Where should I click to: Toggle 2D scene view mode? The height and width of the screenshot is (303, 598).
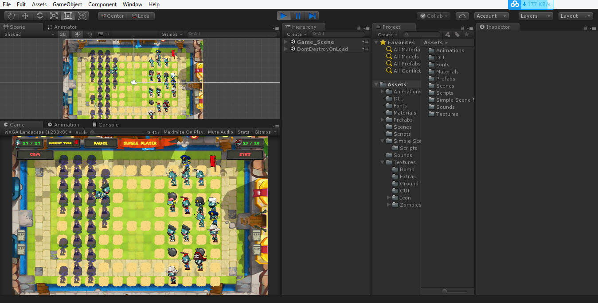pos(63,34)
